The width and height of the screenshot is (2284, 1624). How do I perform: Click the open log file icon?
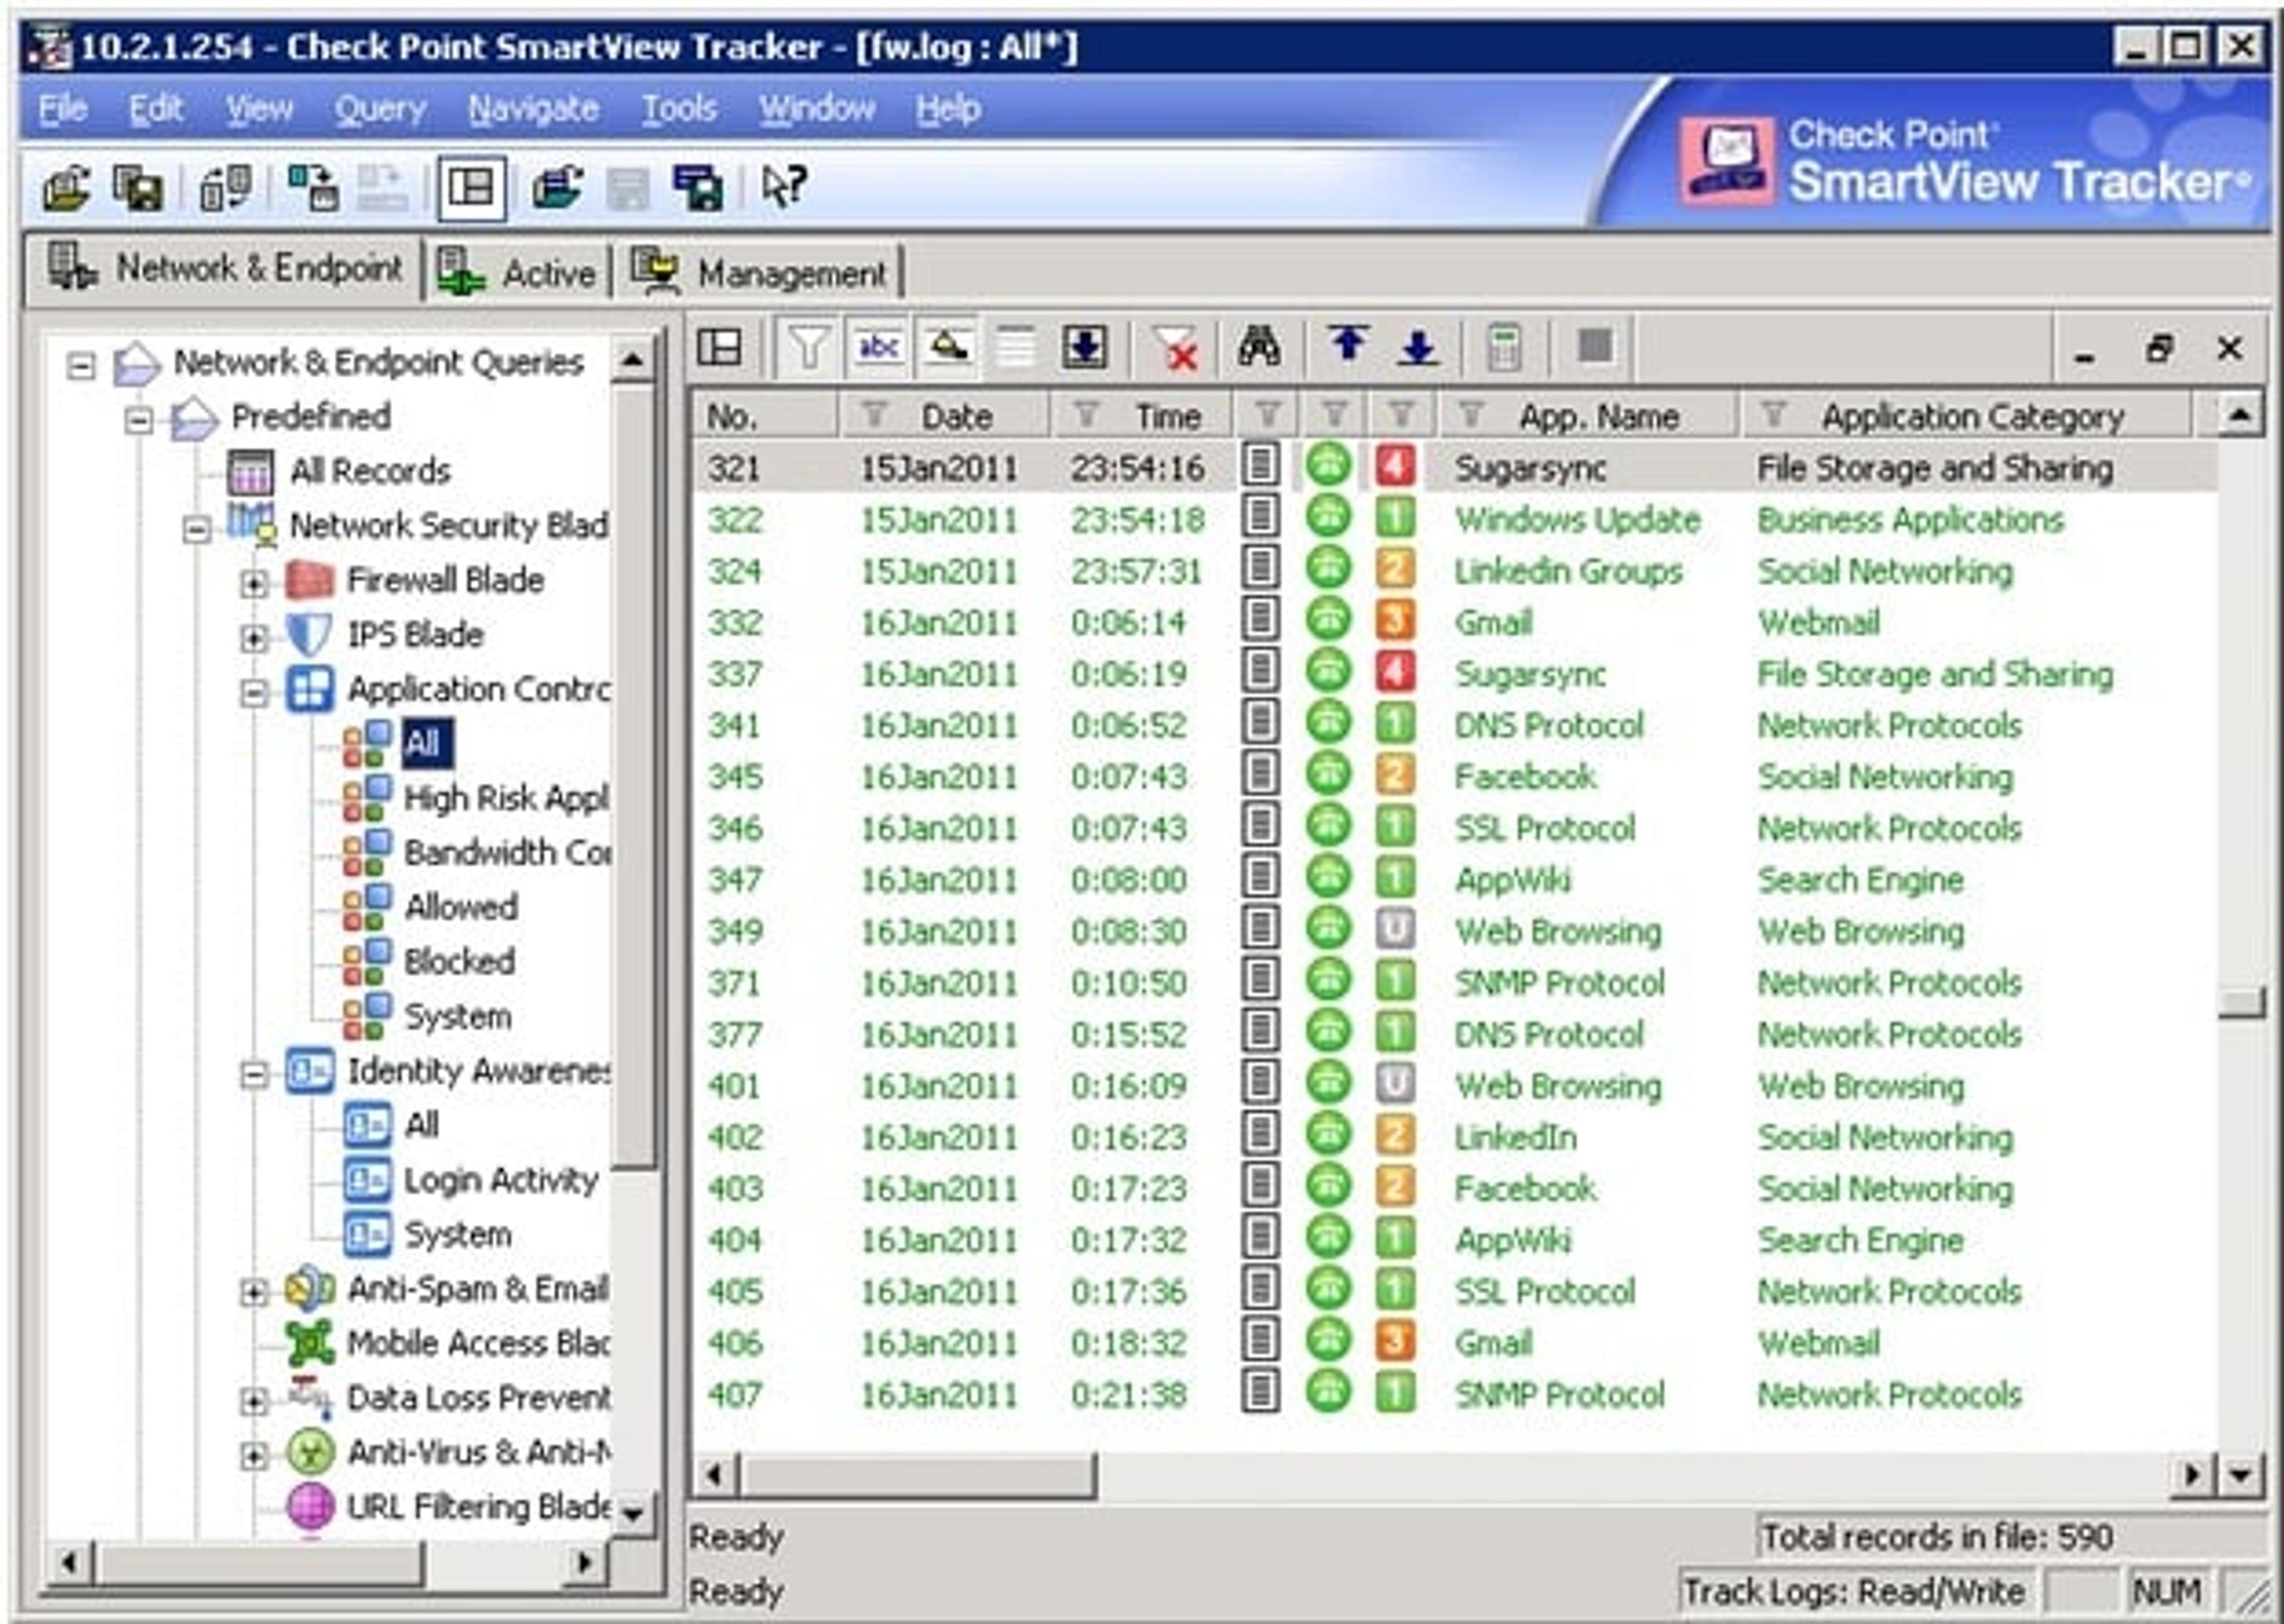66,187
